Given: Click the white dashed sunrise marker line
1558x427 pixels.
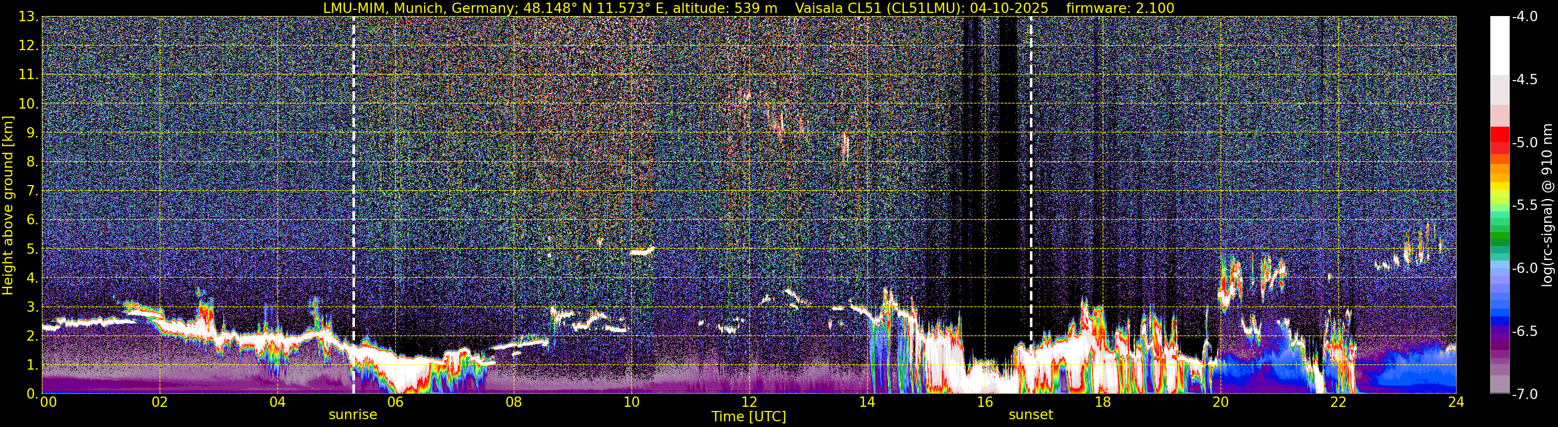Looking at the screenshot, I should coord(353,205).
